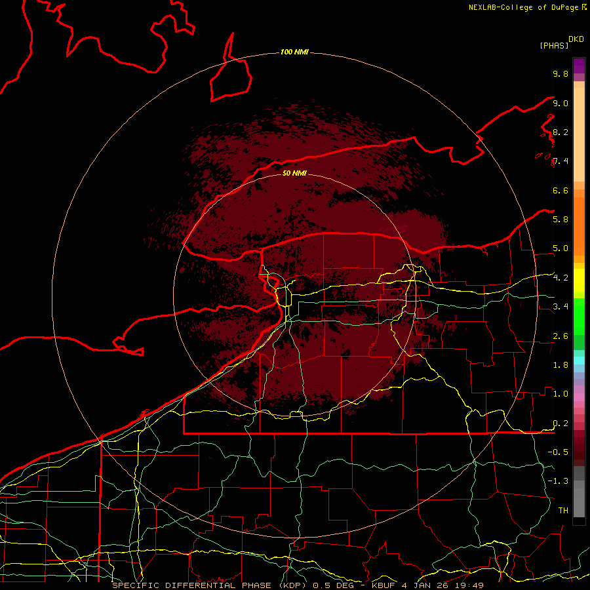The width and height of the screenshot is (590, 590).
Task: Click the 100 NMI range ring label
Action: (x=294, y=52)
